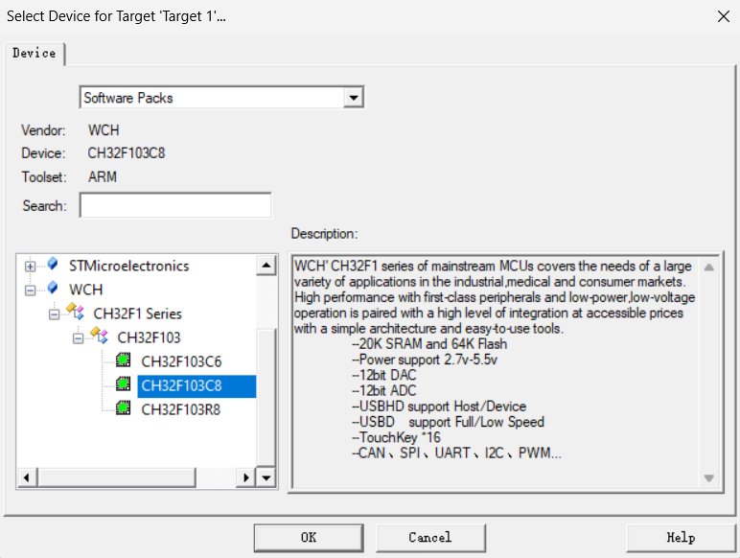Click device tree scroll left arrow
Screen dimensions: 740x558
click(27, 477)
